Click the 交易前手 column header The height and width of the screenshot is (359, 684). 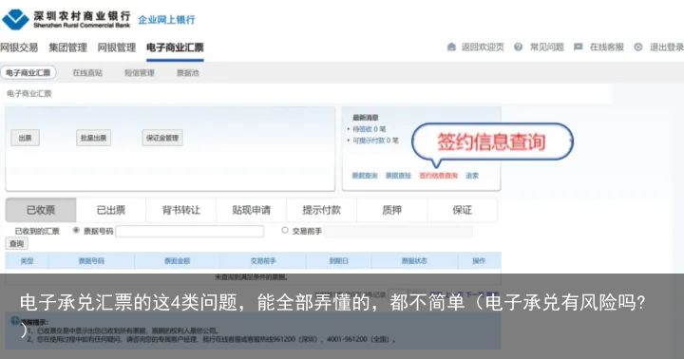(263, 261)
